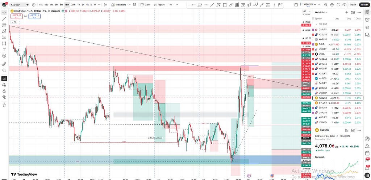Select the ruler measure tool
This screenshot has width=371, height=180.
click(x=4, y=64)
